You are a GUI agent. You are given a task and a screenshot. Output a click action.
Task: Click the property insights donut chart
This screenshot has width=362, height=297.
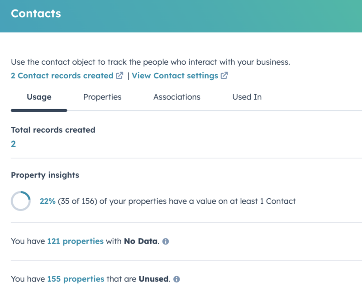click(21, 201)
